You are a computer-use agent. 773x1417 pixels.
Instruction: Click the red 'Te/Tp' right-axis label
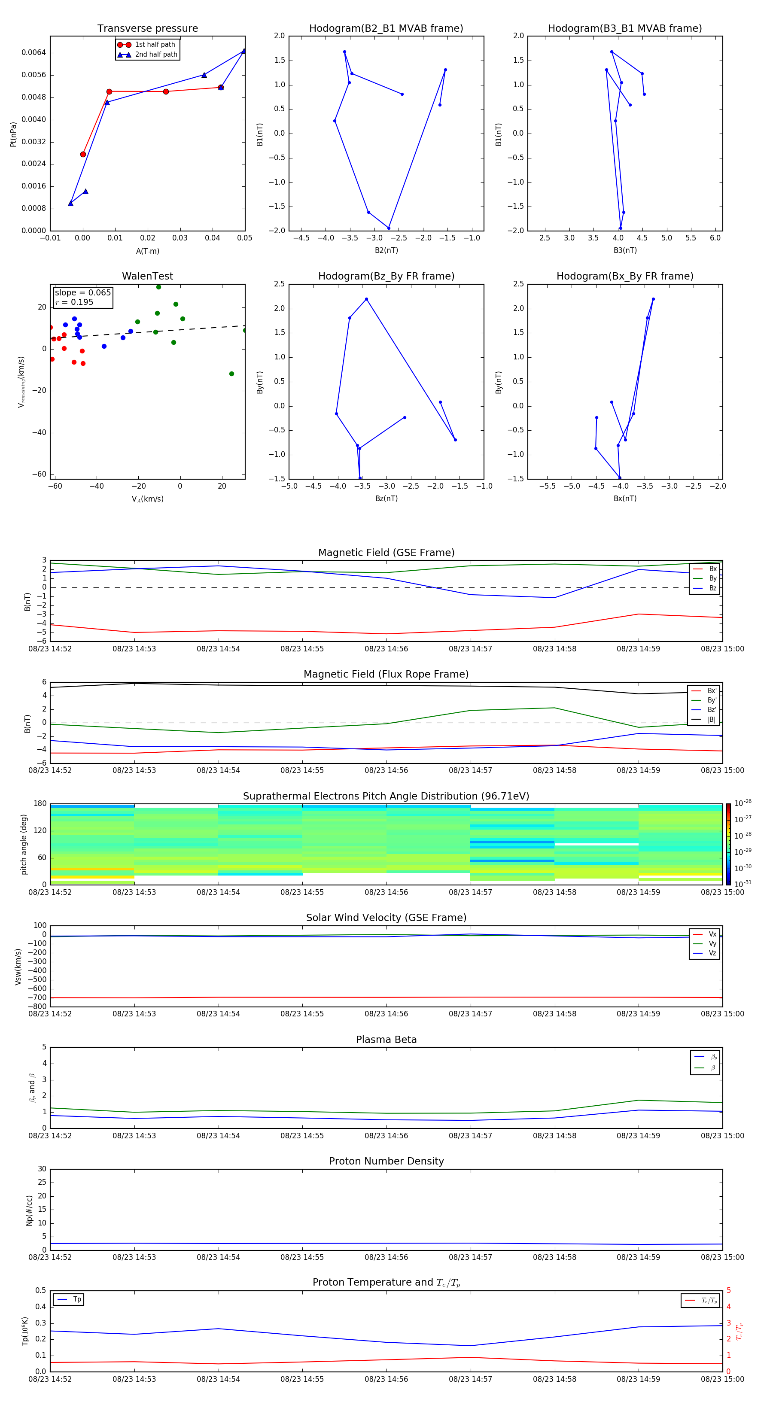pos(739,1331)
